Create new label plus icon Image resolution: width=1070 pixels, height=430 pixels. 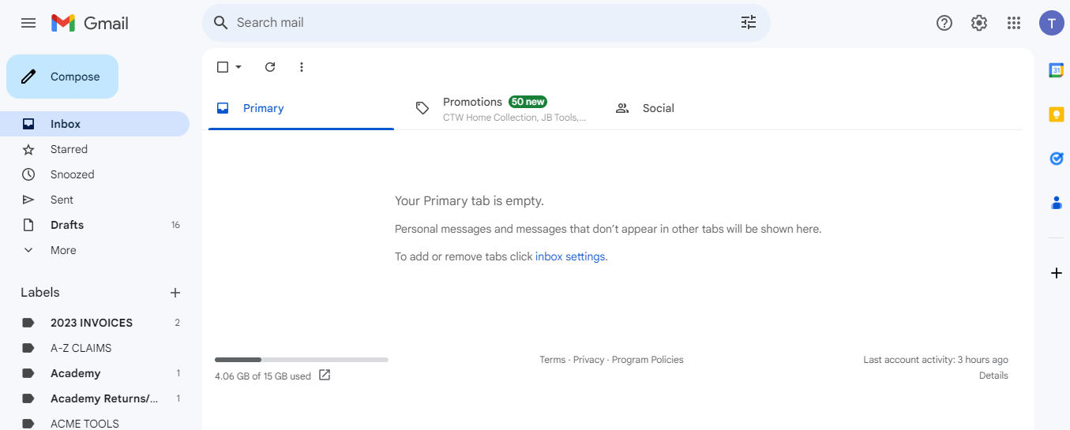175,293
